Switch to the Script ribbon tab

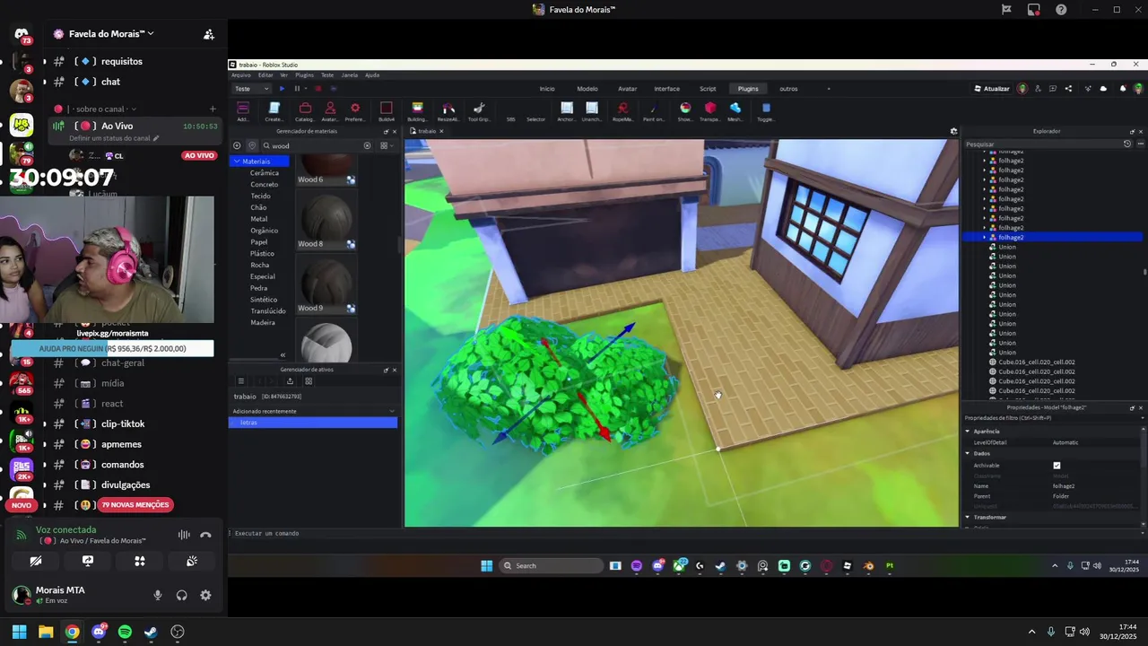[x=708, y=89]
